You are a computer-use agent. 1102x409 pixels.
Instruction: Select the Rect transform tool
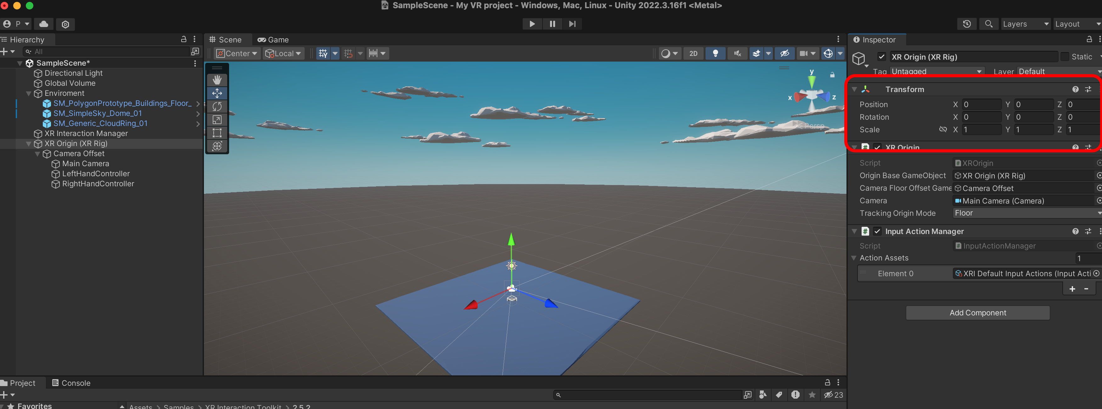pyautogui.click(x=217, y=133)
